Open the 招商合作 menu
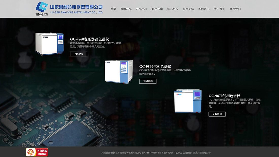 172,9
